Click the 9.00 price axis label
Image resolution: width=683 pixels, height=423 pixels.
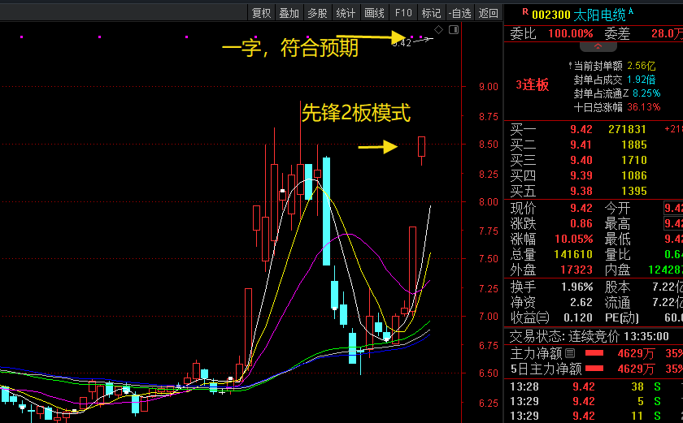[x=489, y=87]
